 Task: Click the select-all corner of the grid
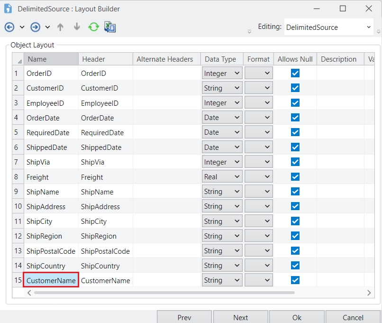point(18,60)
